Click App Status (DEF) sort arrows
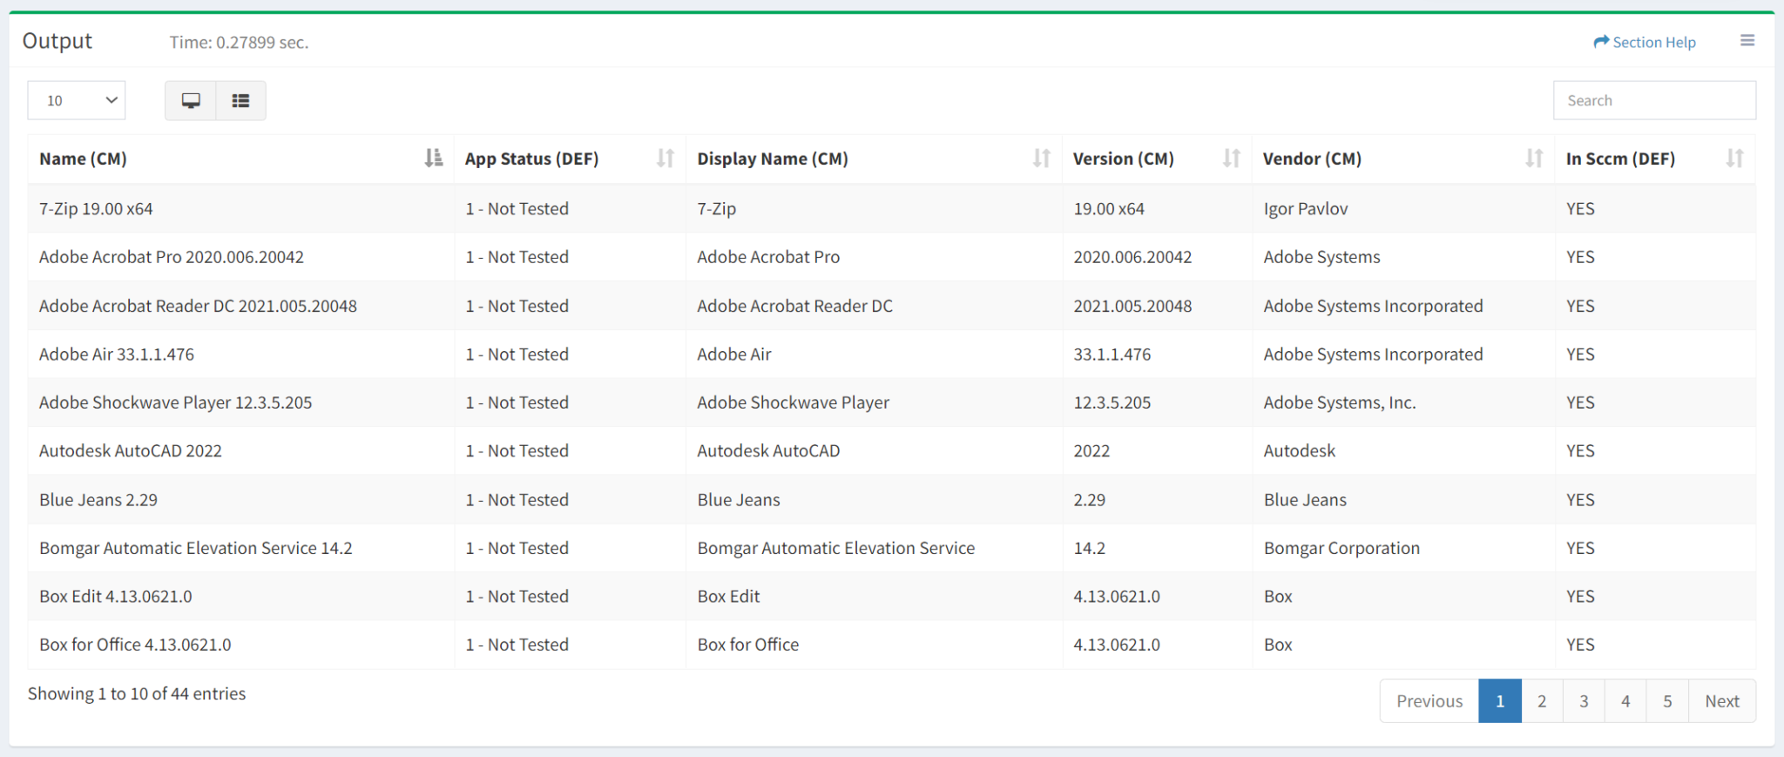Viewport: 1784px width, 757px height. coord(666,159)
